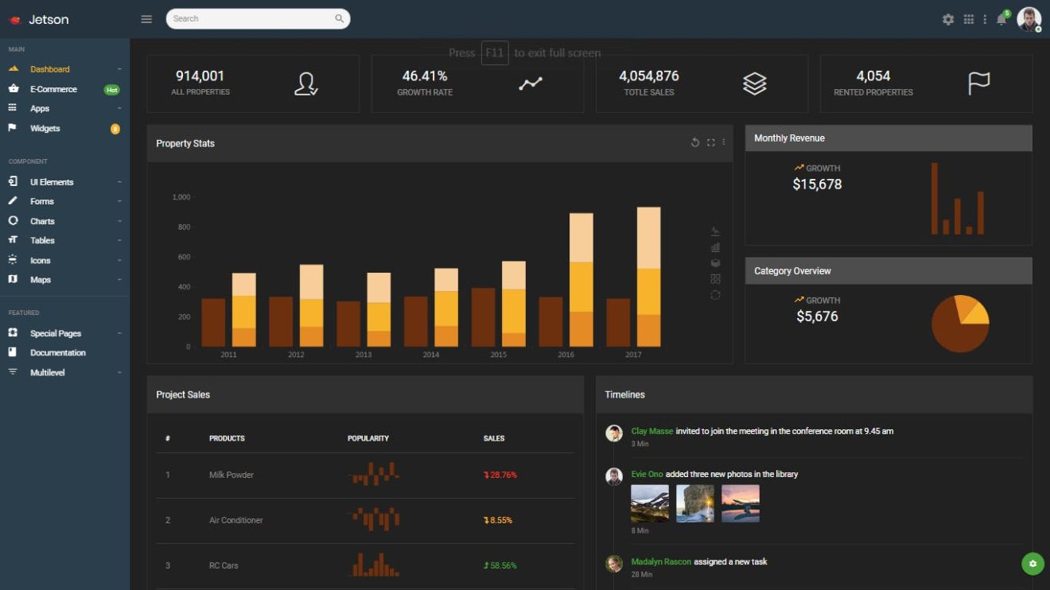
Task: Expand the Charts menu in sidebar
Action: point(42,221)
